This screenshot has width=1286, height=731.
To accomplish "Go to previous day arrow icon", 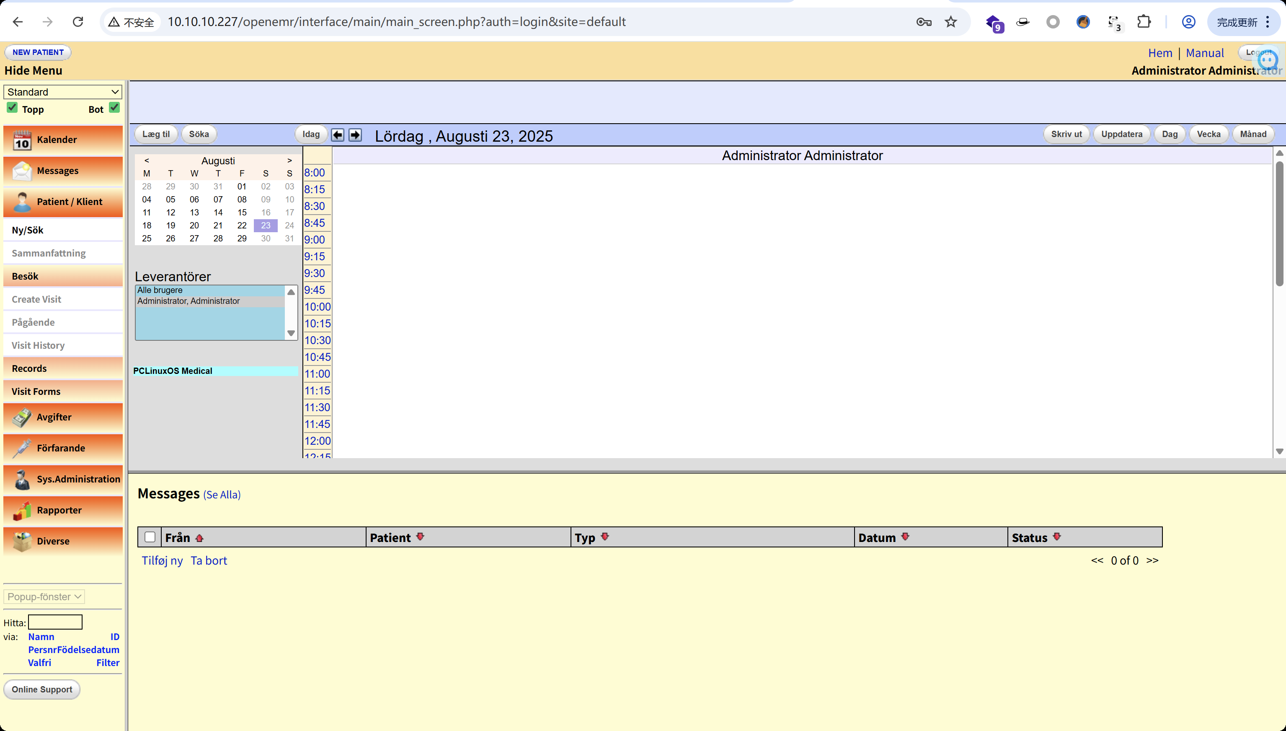I will pos(338,135).
